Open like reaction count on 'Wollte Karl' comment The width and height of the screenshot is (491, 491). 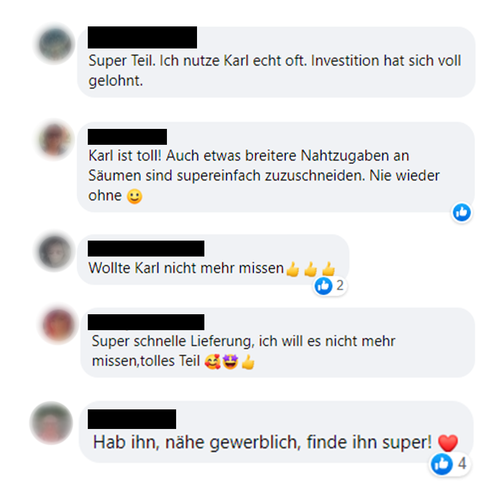pyautogui.click(x=330, y=286)
